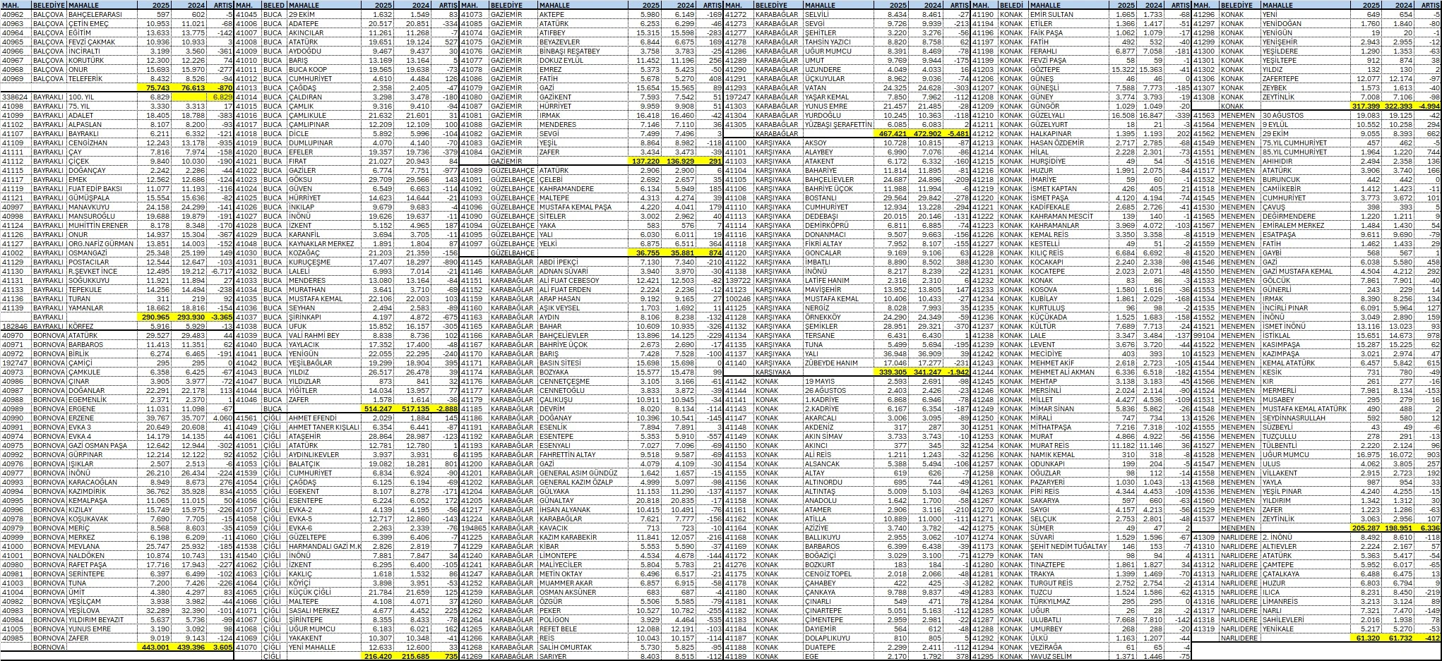Image resolution: width=1442 pixels, height=661 pixels.
Task: Click Balçova's 2025 total 75.743
Action: click(155, 87)
